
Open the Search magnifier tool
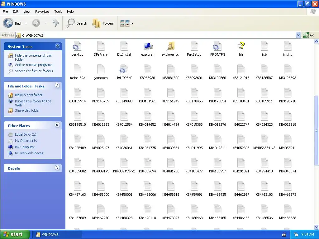(77, 23)
